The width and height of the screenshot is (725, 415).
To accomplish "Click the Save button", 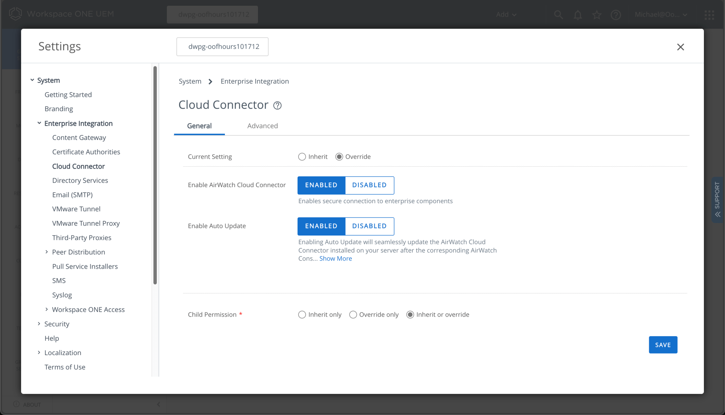I will (x=663, y=345).
